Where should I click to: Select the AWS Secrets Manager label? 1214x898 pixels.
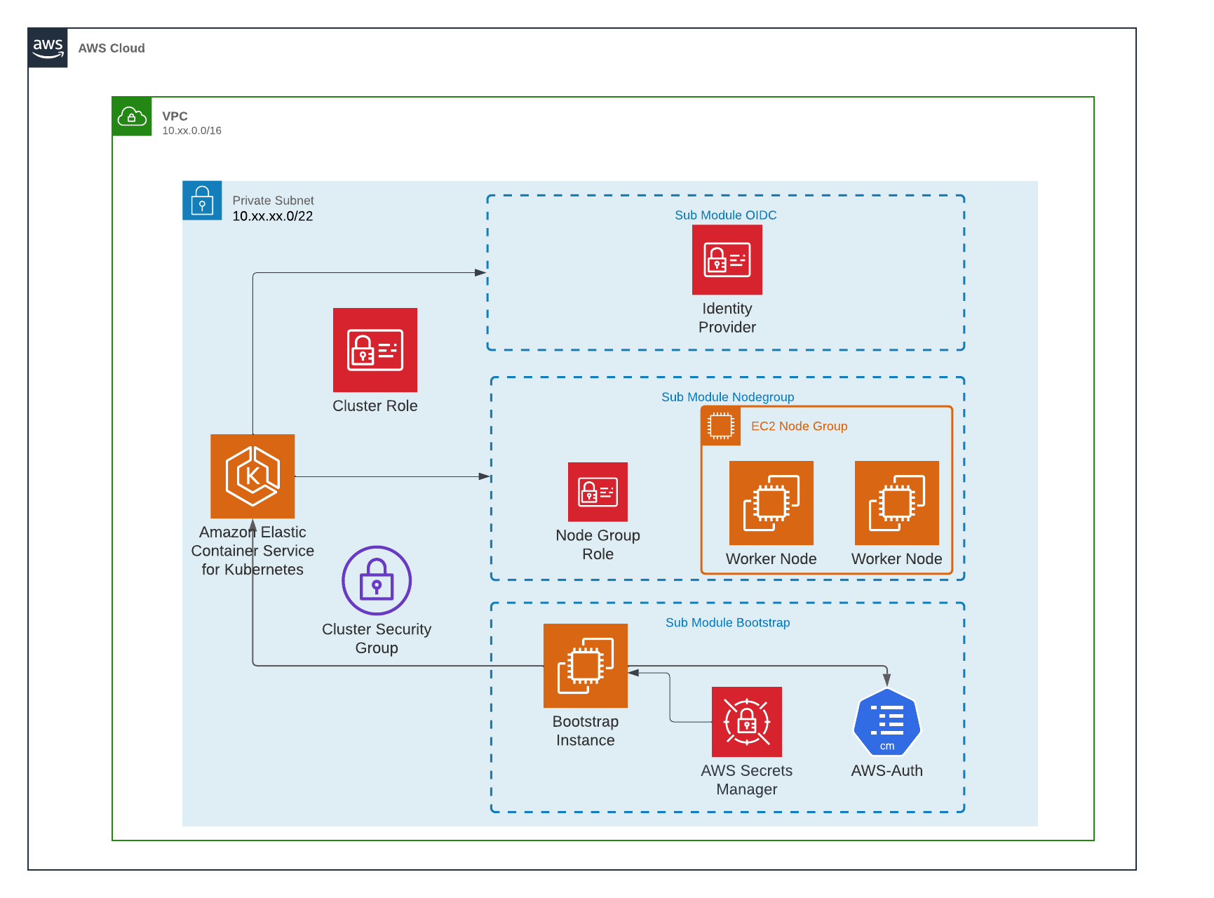pos(747,779)
